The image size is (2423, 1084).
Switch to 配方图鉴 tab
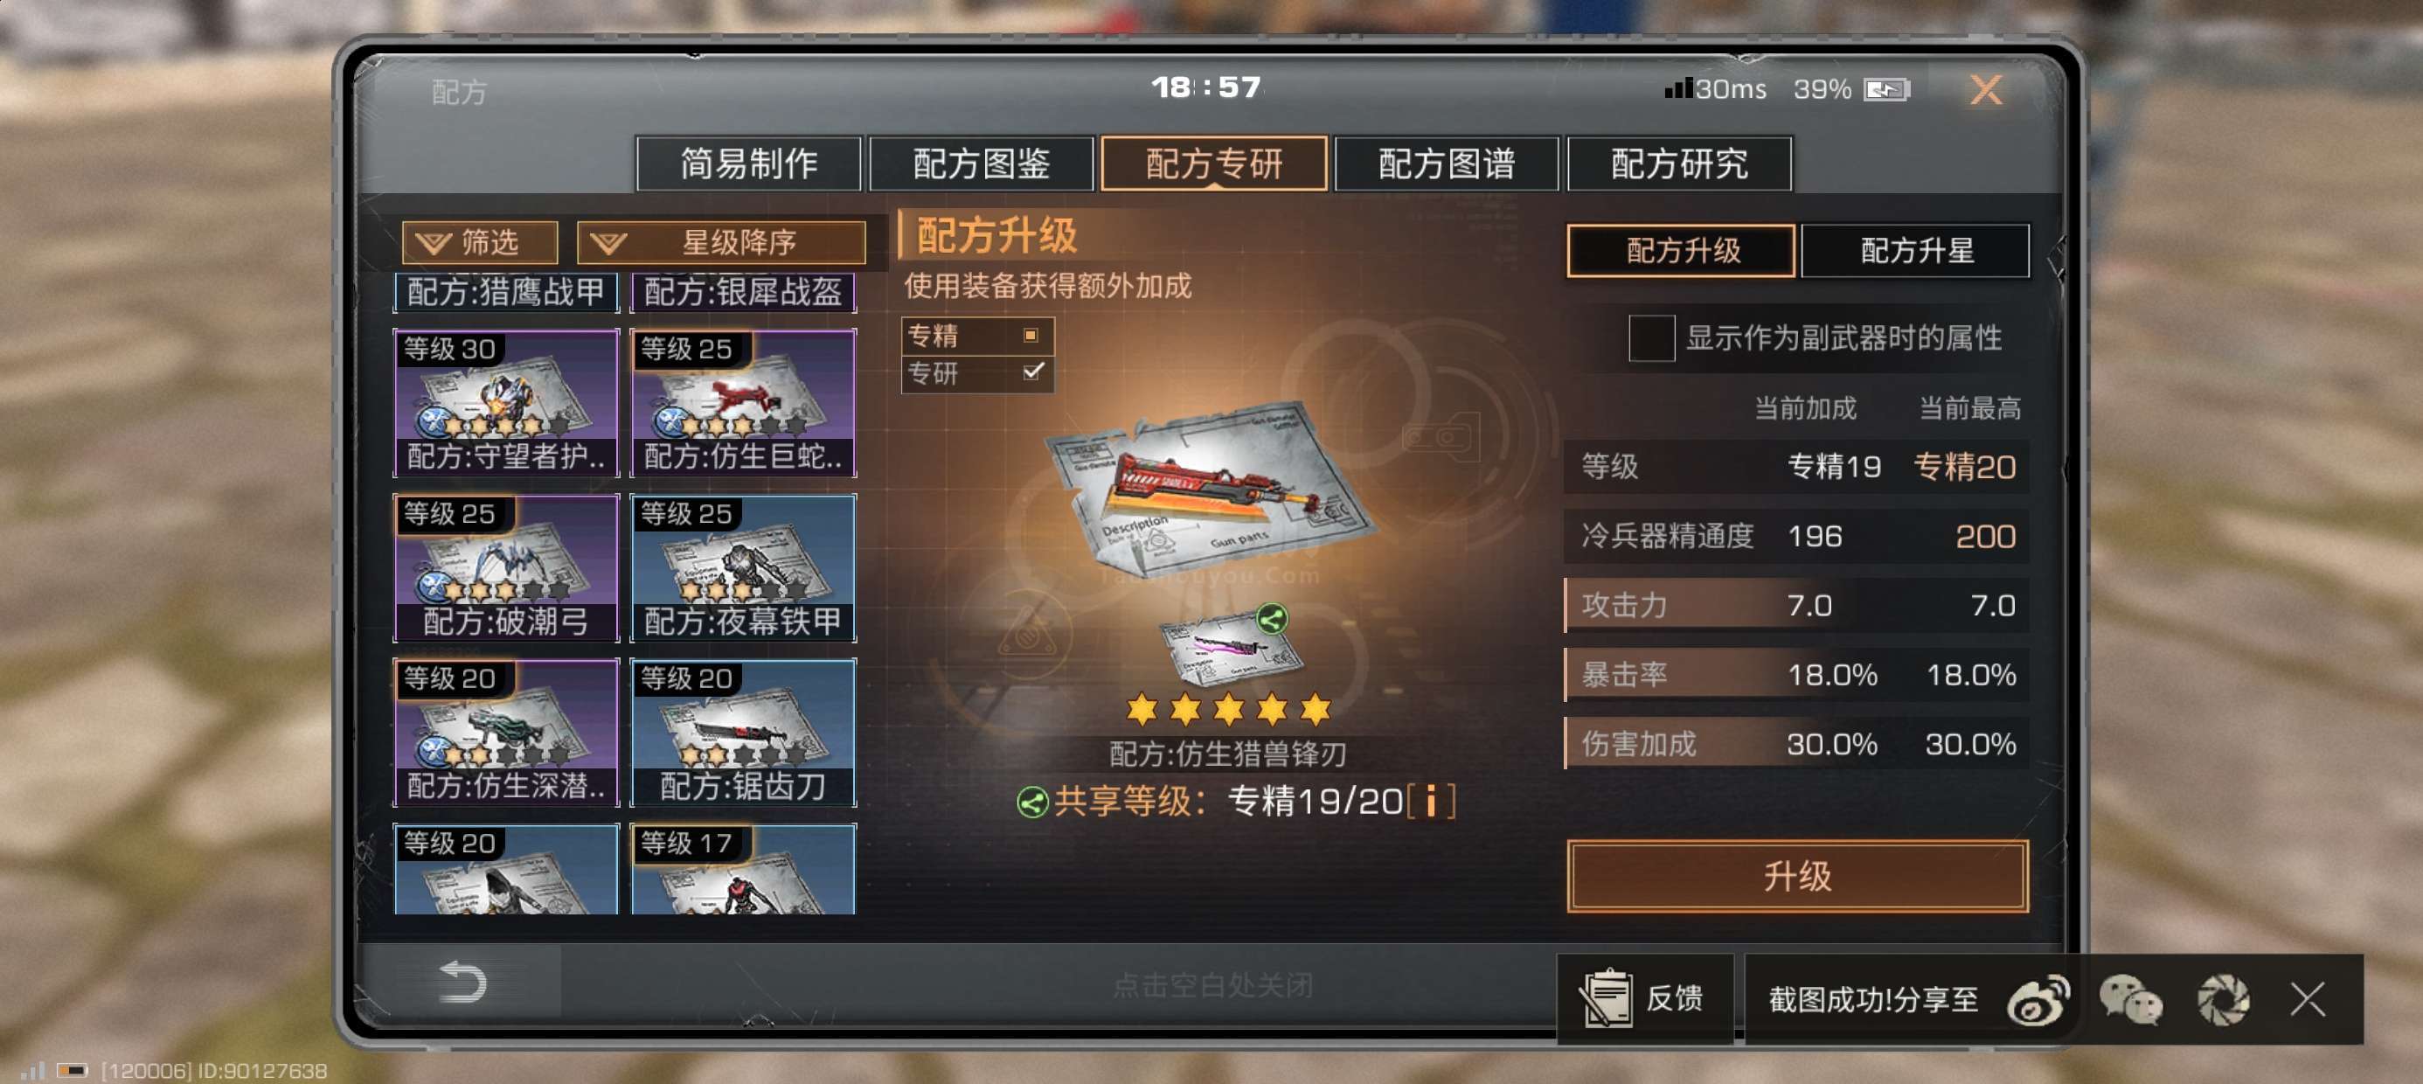coord(981,163)
